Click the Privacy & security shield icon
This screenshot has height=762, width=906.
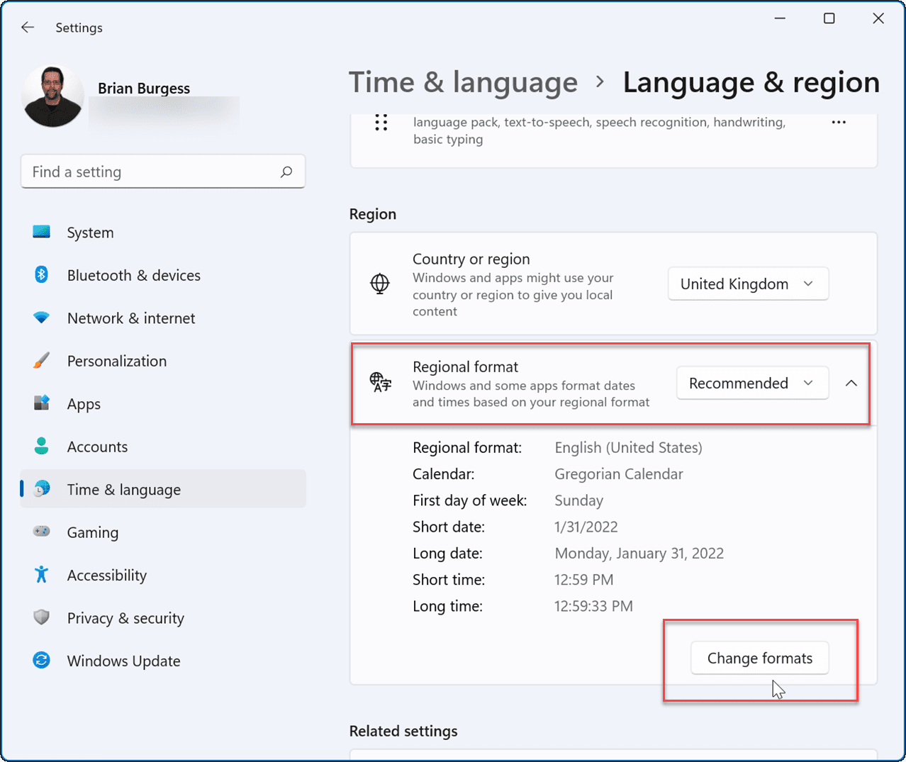point(42,618)
